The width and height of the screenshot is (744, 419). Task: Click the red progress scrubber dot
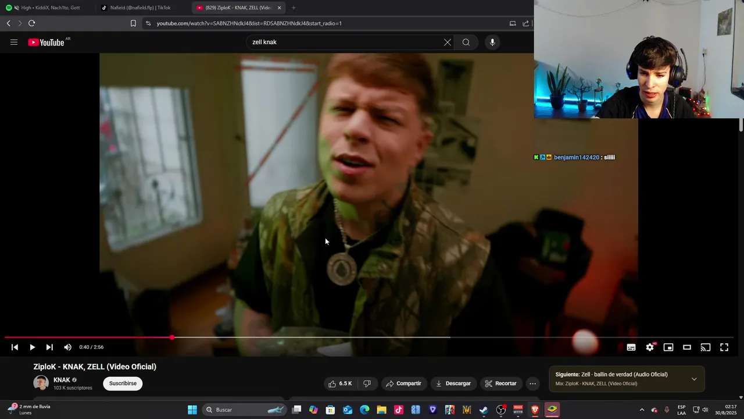(x=172, y=337)
